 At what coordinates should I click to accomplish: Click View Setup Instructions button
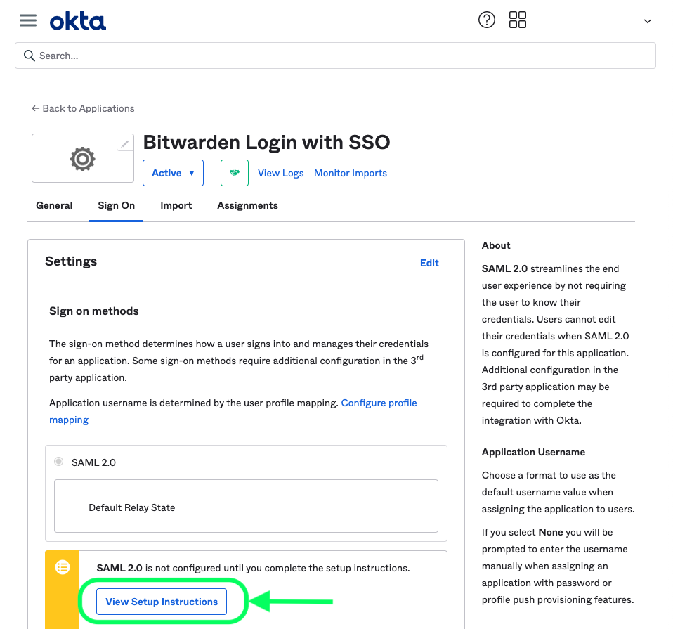coord(162,602)
